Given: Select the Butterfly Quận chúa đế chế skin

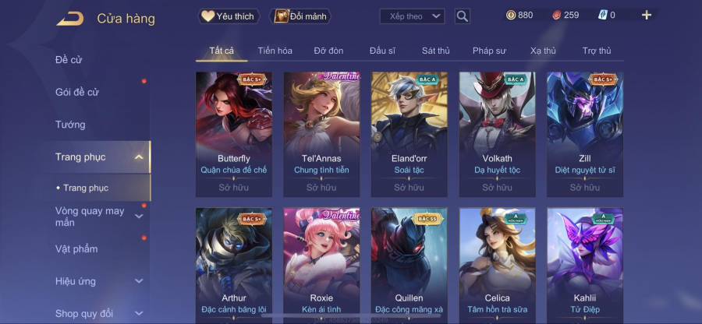Looking at the screenshot, I should [234, 134].
